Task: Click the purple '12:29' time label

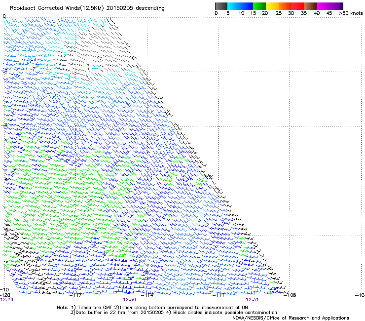Action: [6, 300]
